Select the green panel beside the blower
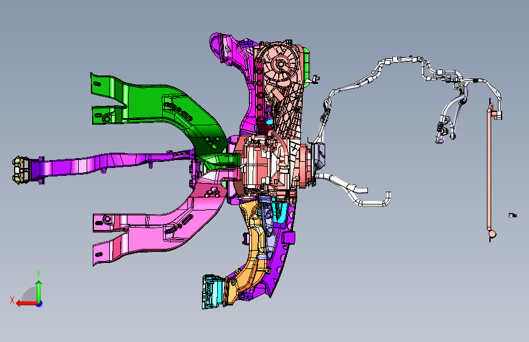 (306, 66)
